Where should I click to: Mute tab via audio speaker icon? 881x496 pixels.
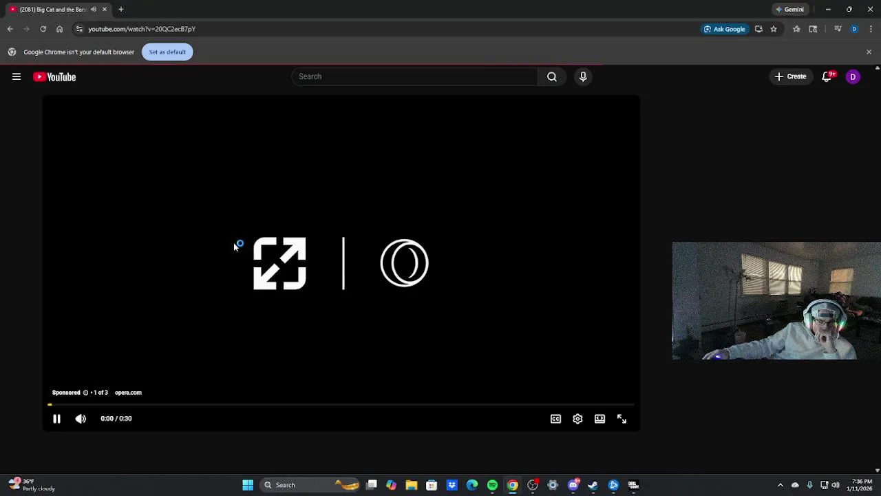(x=93, y=10)
